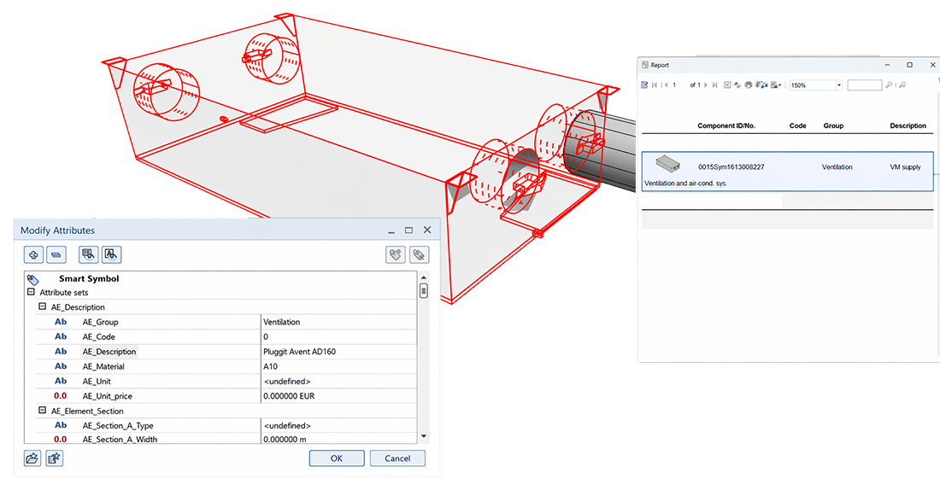The height and width of the screenshot is (490, 940).
Task: Select the AE_Group attribute label
Action: pyautogui.click(x=100, y=322)
